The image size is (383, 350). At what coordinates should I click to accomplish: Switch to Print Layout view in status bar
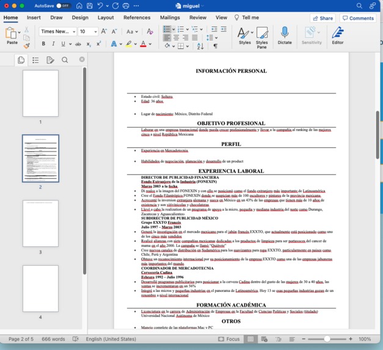click(250, 339)
